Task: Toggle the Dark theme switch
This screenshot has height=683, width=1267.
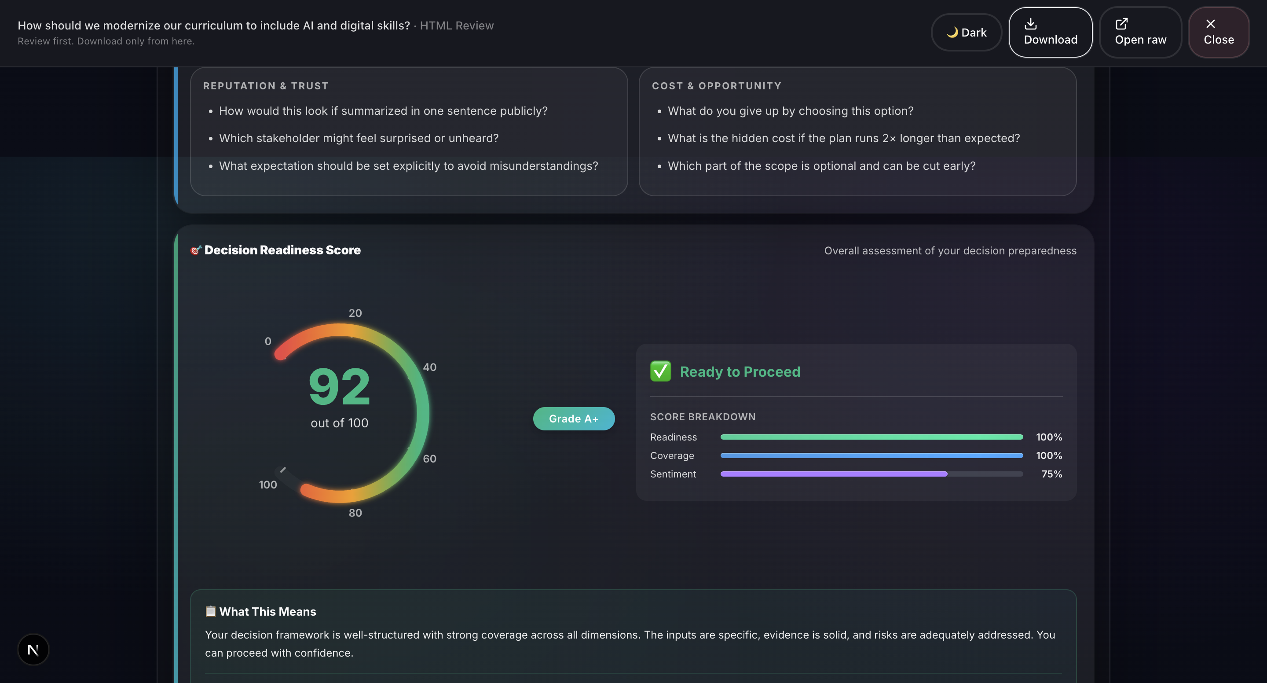Action: (x=966, y=33)
